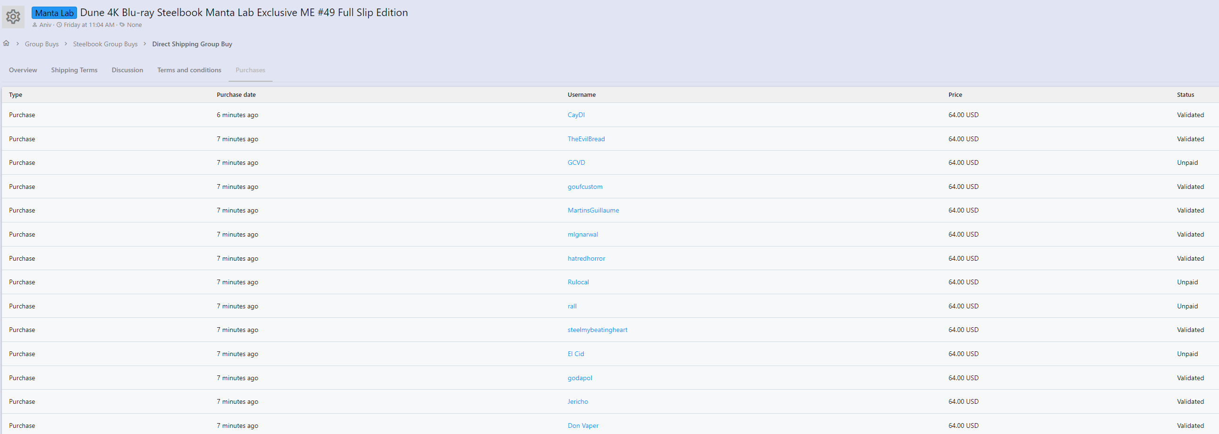Image resolution: width=1219 pixels, height=434 pixels.
Task: Open Jericho's user profile
Action: 578,402
